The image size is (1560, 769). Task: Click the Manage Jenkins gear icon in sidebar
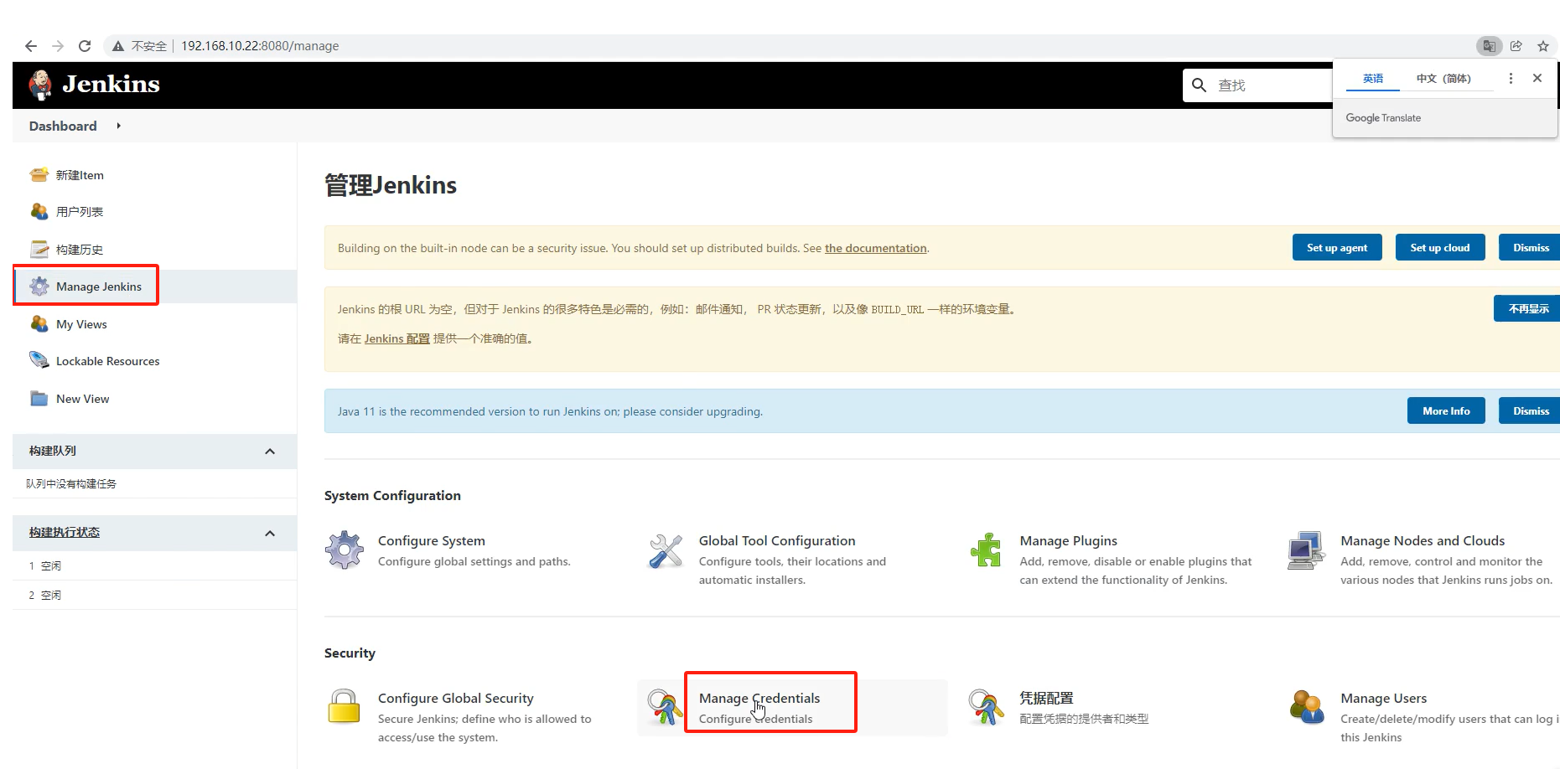(39, 286)
